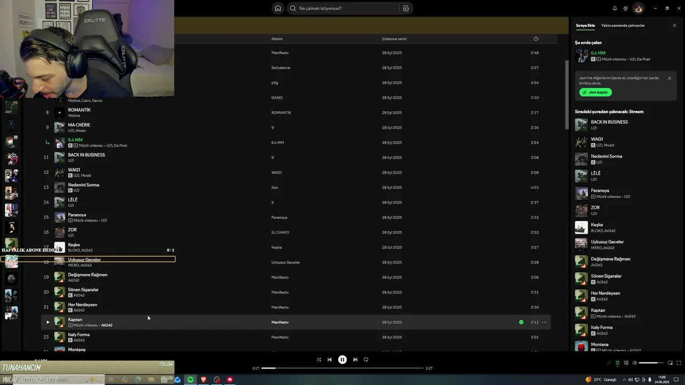685x385 pixels.
Task: Open the profile avatar menu
Action: click(x=638, y=8)
